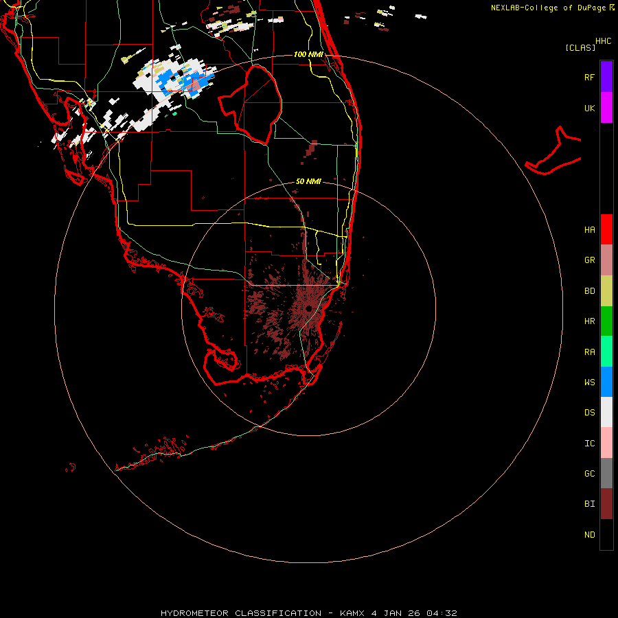The width and height of the screenshot is (618, 618).
Task: Click the RF purple legend swatch
Action: [x=606, y=77]
